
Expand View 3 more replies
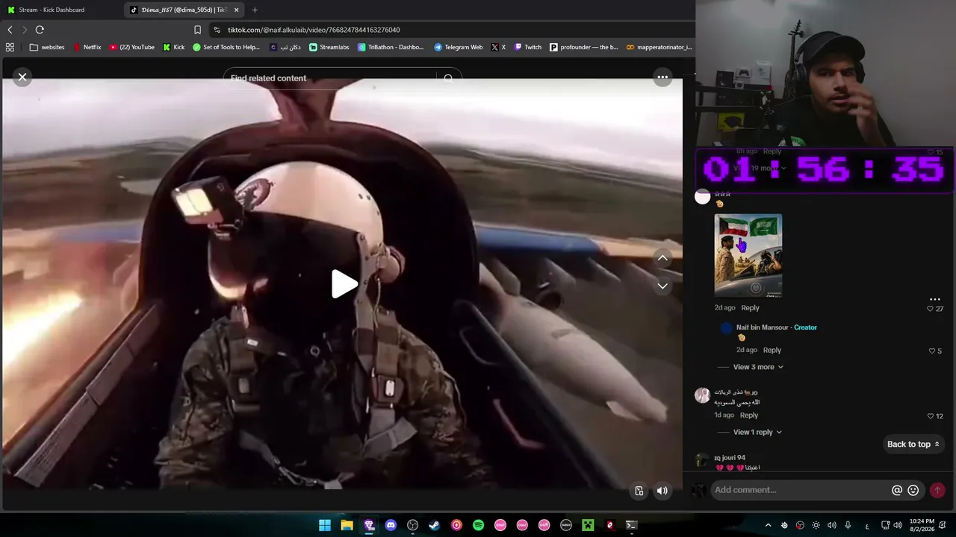click(758, 367)
